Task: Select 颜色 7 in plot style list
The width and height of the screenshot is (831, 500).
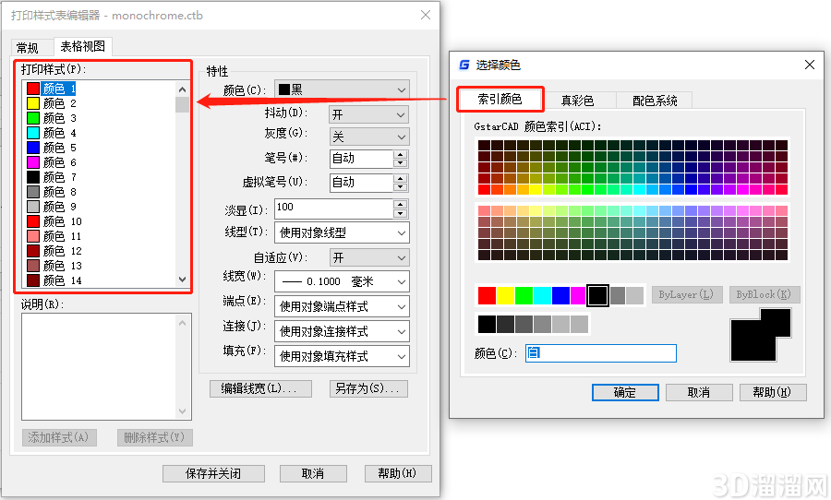Action: pyautogui.click(x=52, y=177)
